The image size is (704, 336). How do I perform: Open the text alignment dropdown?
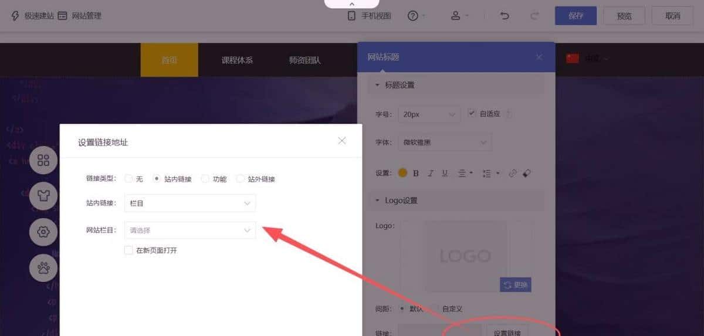[465, 173]
